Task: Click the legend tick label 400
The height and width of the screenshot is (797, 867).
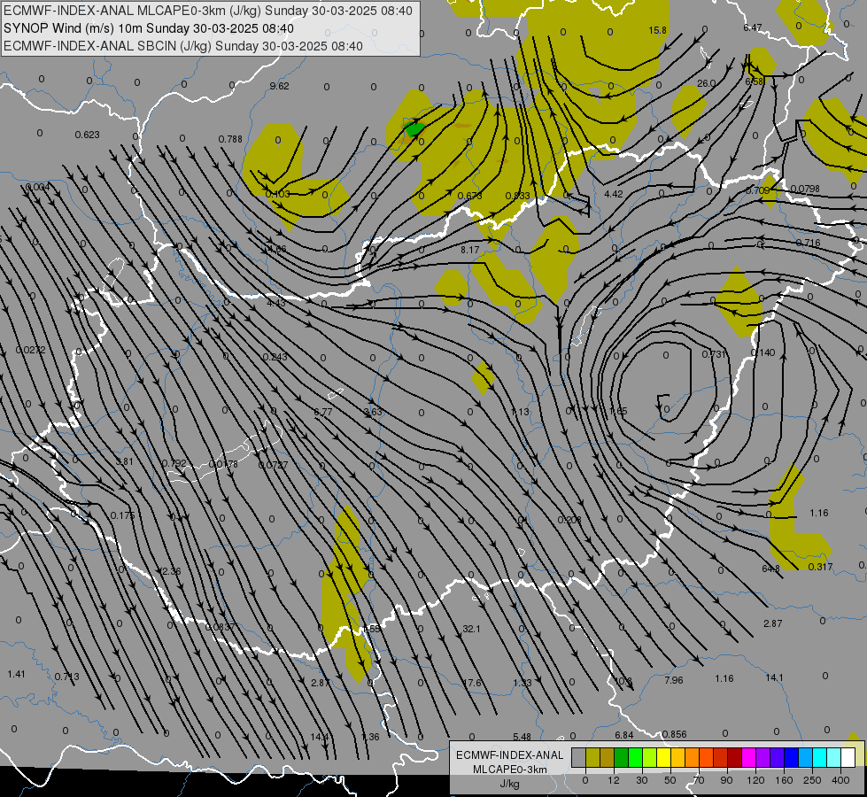Action: point(840,780)
